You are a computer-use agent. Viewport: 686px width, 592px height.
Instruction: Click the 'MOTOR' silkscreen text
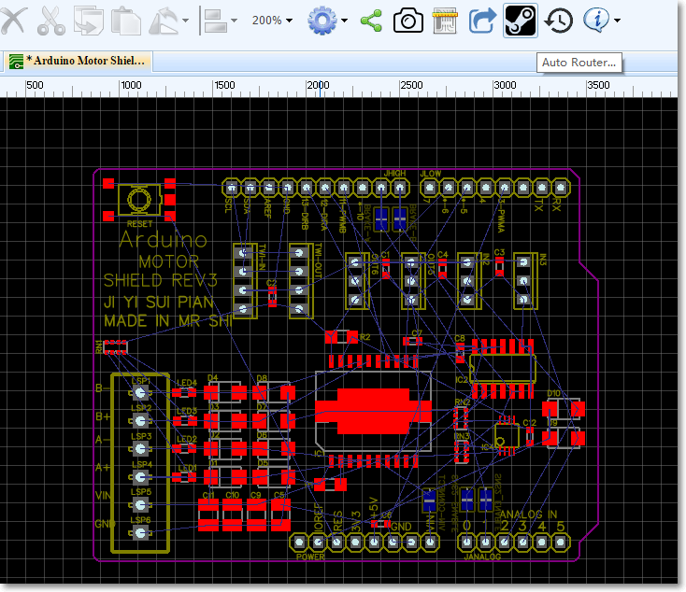(168, 261)
